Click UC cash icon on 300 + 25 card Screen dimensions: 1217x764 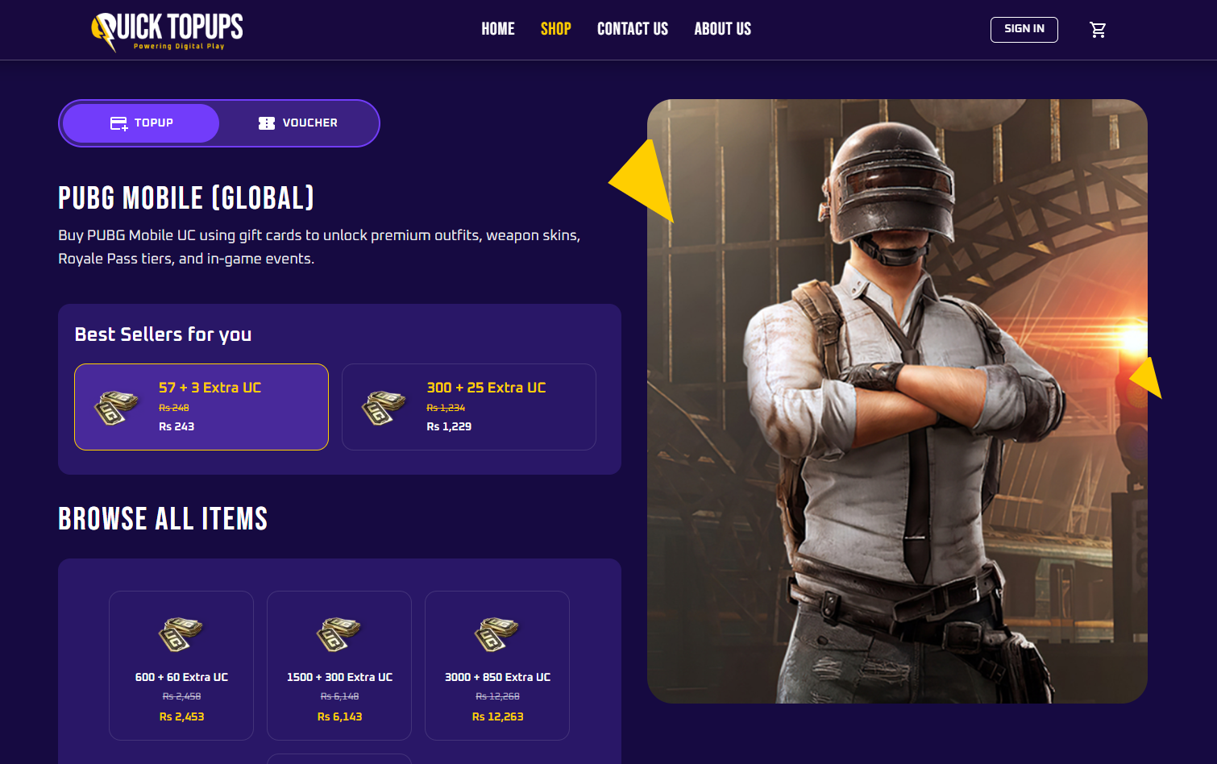pyautogui.click(x=384, y=407)
